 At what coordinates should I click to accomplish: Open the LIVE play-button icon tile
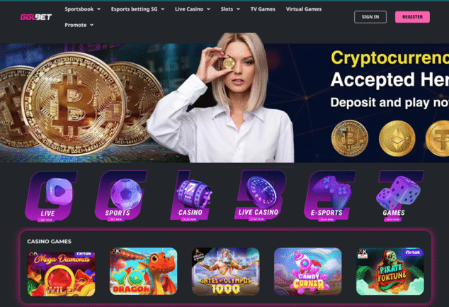click(x=51, y=196)
